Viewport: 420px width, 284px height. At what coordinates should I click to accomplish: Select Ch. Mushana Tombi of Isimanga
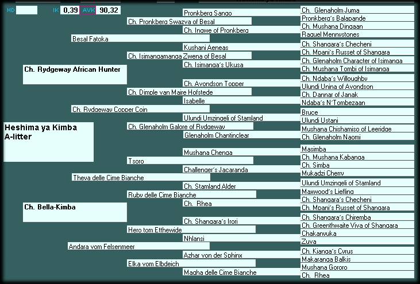point(357,68)
